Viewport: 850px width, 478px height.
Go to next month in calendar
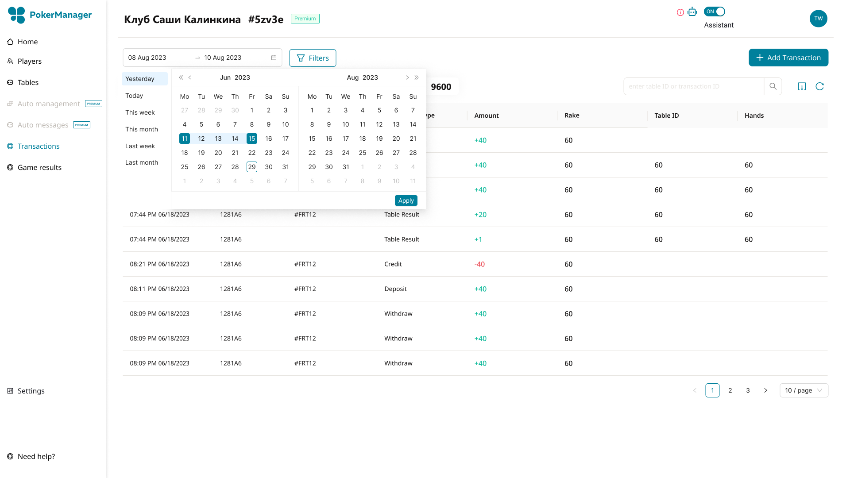pyautogui.click(x=407, y=77)
